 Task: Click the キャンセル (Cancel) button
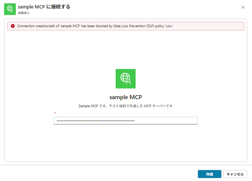coord(235,174)
